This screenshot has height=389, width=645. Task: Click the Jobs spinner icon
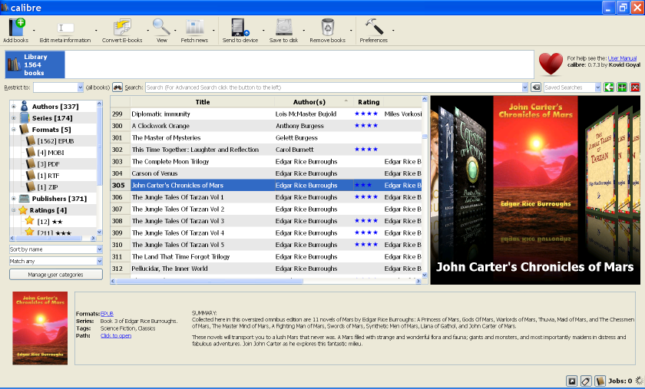pos(639,381)
